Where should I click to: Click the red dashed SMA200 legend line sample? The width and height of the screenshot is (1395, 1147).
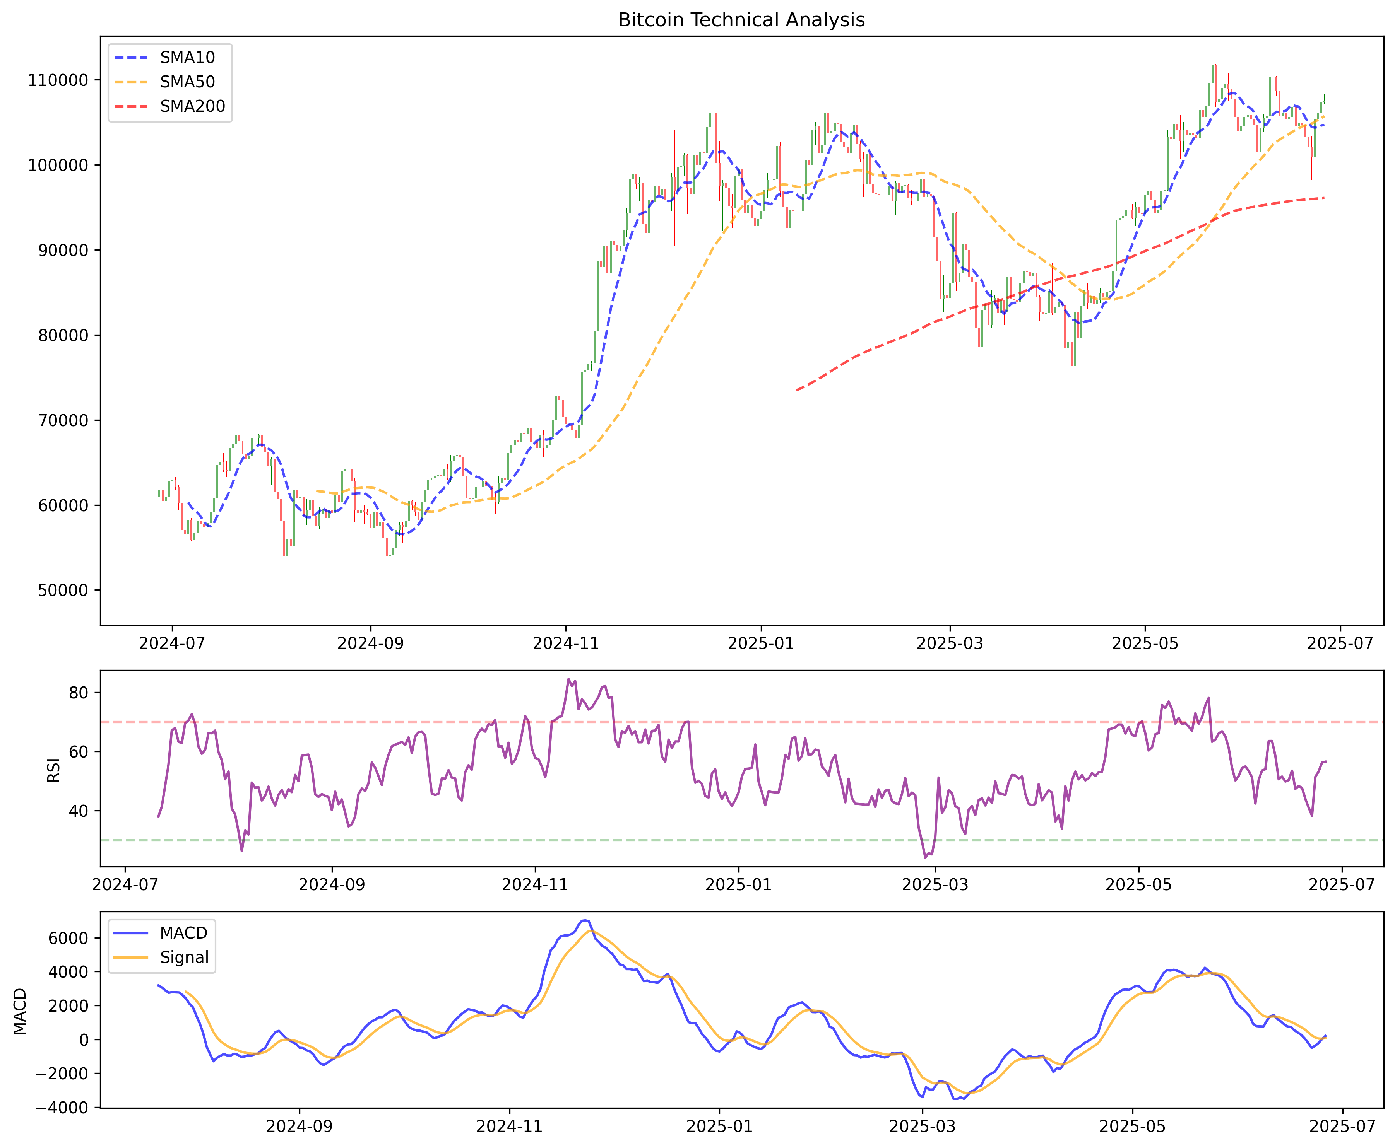(x=132, y=106)
